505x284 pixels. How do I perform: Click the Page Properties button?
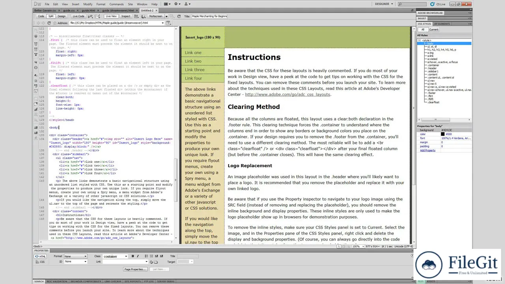[135, 269]
